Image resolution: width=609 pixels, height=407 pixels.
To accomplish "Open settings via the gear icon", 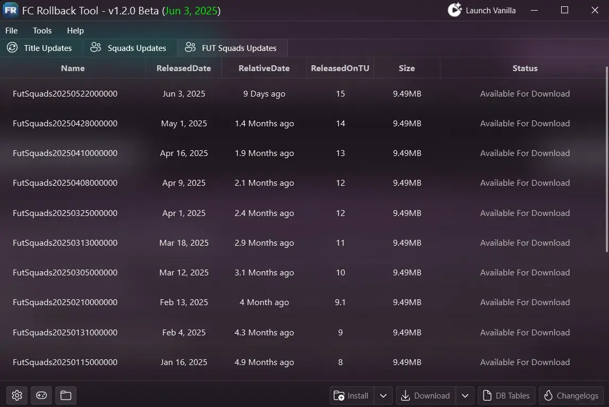I will coord(17,395).
